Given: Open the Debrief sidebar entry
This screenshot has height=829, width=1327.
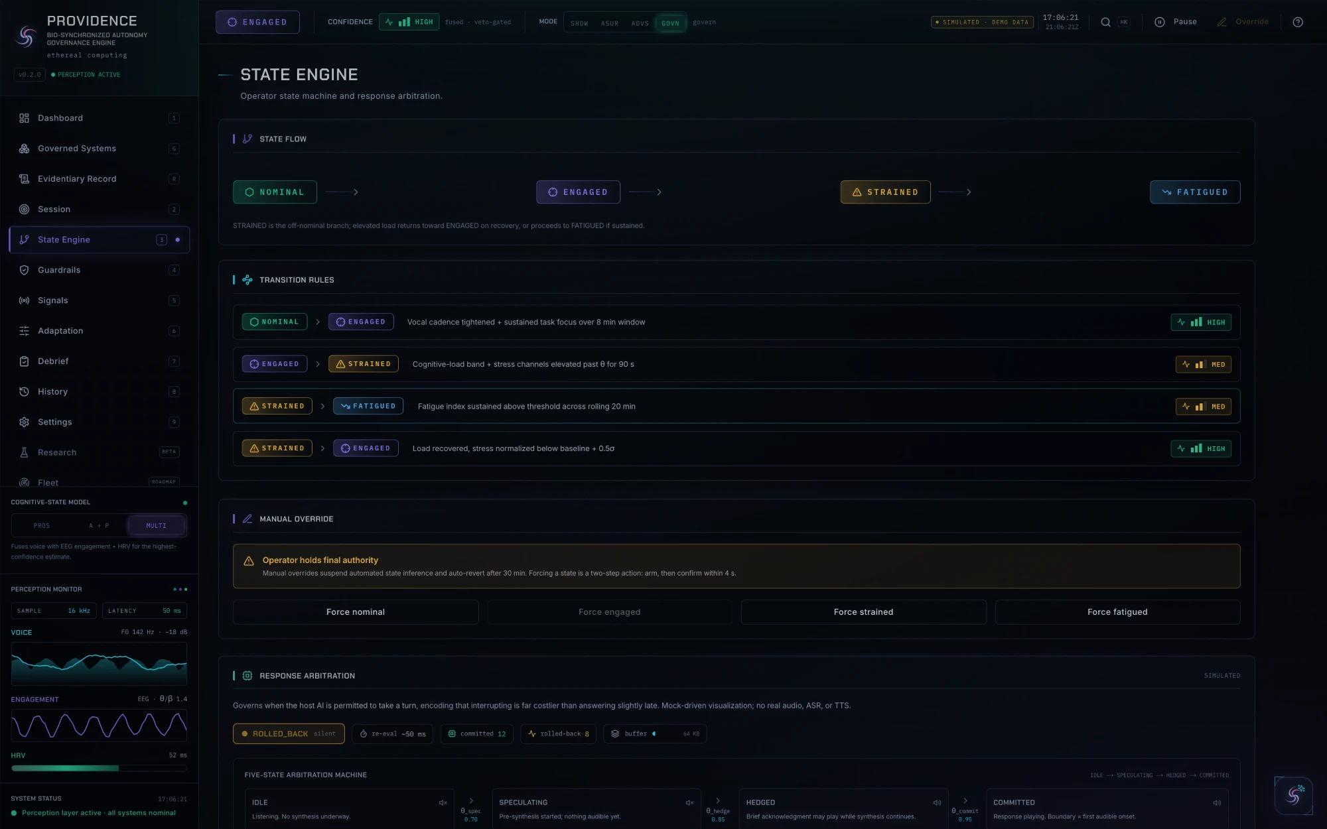Looking at the screenshot, I should coord(99,361).
